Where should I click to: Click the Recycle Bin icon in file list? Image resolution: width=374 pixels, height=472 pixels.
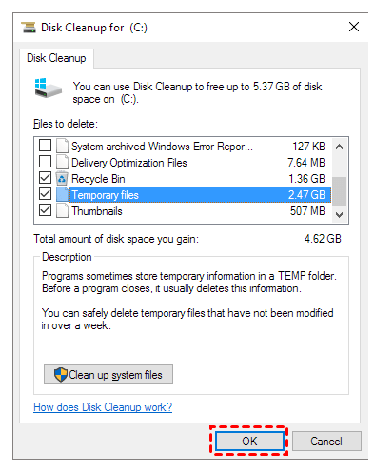[62, 178]
